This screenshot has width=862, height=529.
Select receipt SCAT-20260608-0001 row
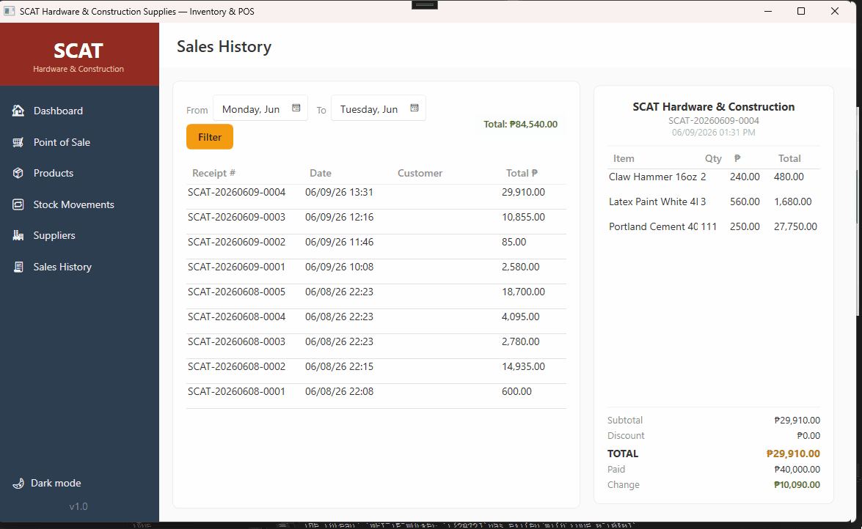coord(376,396)
